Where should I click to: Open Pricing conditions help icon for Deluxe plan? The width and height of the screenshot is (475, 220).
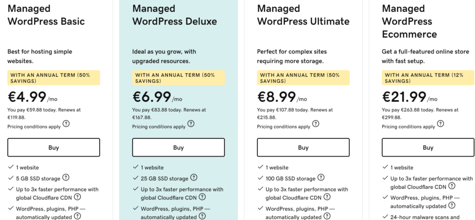[191, 124]
